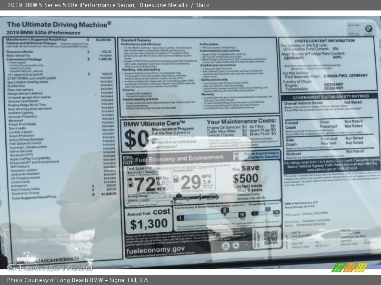
Task: Click the large $0 maintenance figure
Action: (137, 139)
